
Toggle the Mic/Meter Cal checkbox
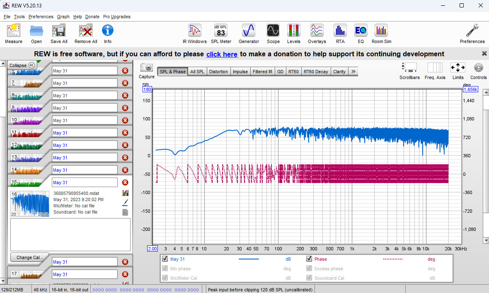coord(165,278)
